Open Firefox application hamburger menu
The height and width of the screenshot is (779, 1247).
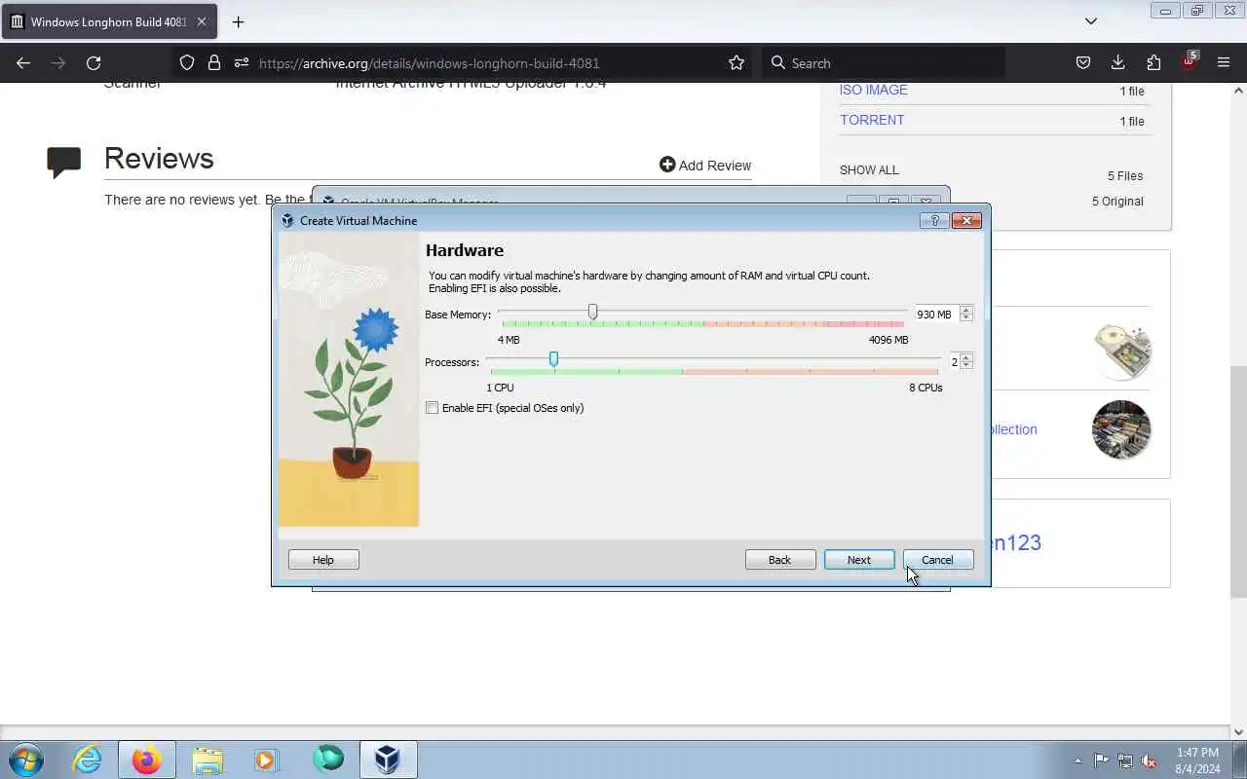1224,63
